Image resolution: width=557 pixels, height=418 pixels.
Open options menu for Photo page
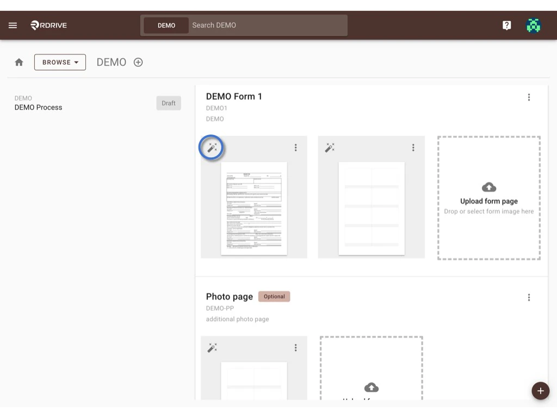point(529,297)
